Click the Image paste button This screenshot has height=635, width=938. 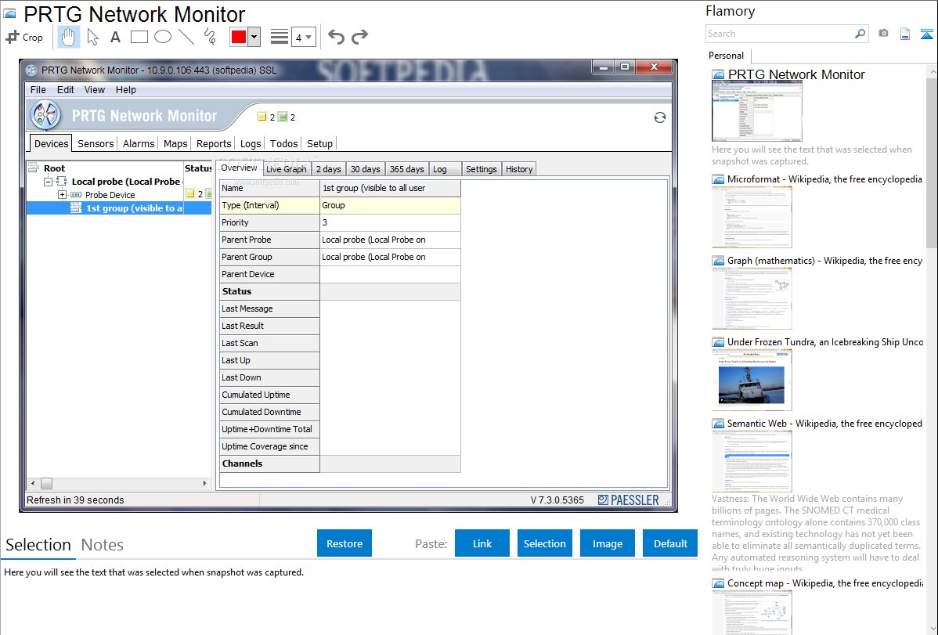[x=607, y=543]
